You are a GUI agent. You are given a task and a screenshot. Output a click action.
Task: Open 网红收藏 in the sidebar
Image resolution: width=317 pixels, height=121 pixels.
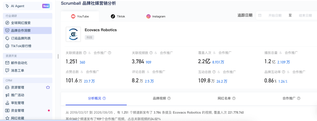click(28, 118)
